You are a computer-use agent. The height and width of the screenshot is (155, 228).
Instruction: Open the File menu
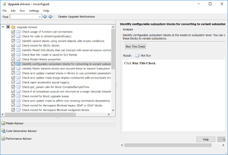tap(4, 11)
